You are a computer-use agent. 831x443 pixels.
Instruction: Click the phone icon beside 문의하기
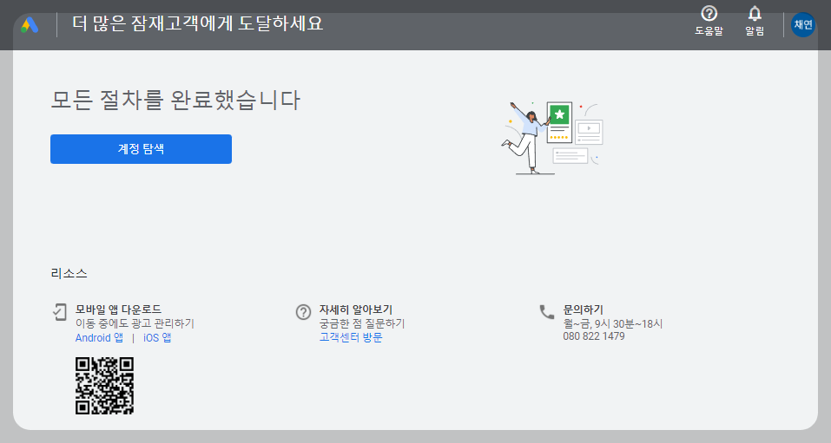pos(546,312)
